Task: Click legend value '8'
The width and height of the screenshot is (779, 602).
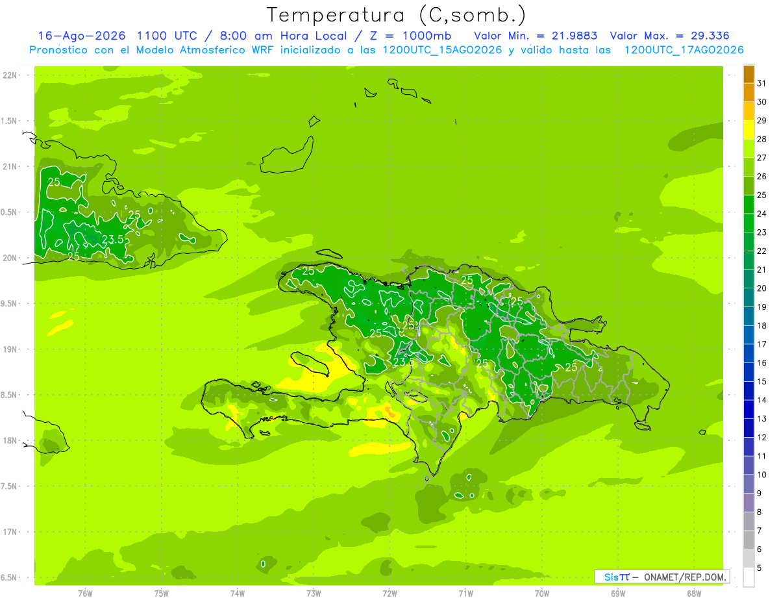Action: click(x=760, y=512)
